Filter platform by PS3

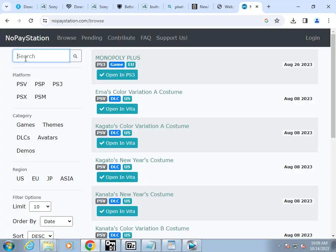pos(58,84)
